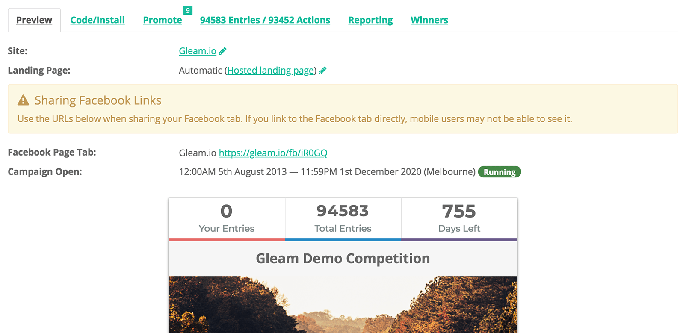Select the Reporting tab
686x333 pixels.
[x=370, y=20]
